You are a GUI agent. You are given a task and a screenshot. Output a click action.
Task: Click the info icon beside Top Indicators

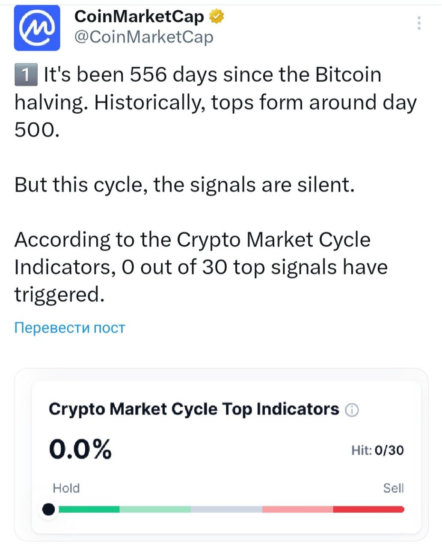pos(352,410)
